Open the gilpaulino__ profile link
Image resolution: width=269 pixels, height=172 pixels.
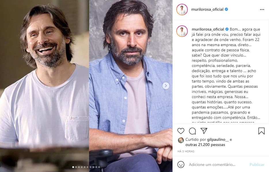[x=218, y=139]
